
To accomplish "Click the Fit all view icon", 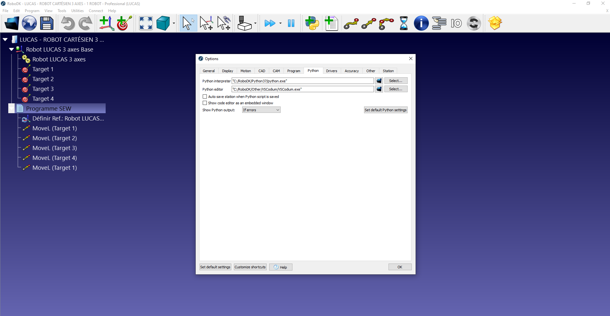I will [146, 24].
